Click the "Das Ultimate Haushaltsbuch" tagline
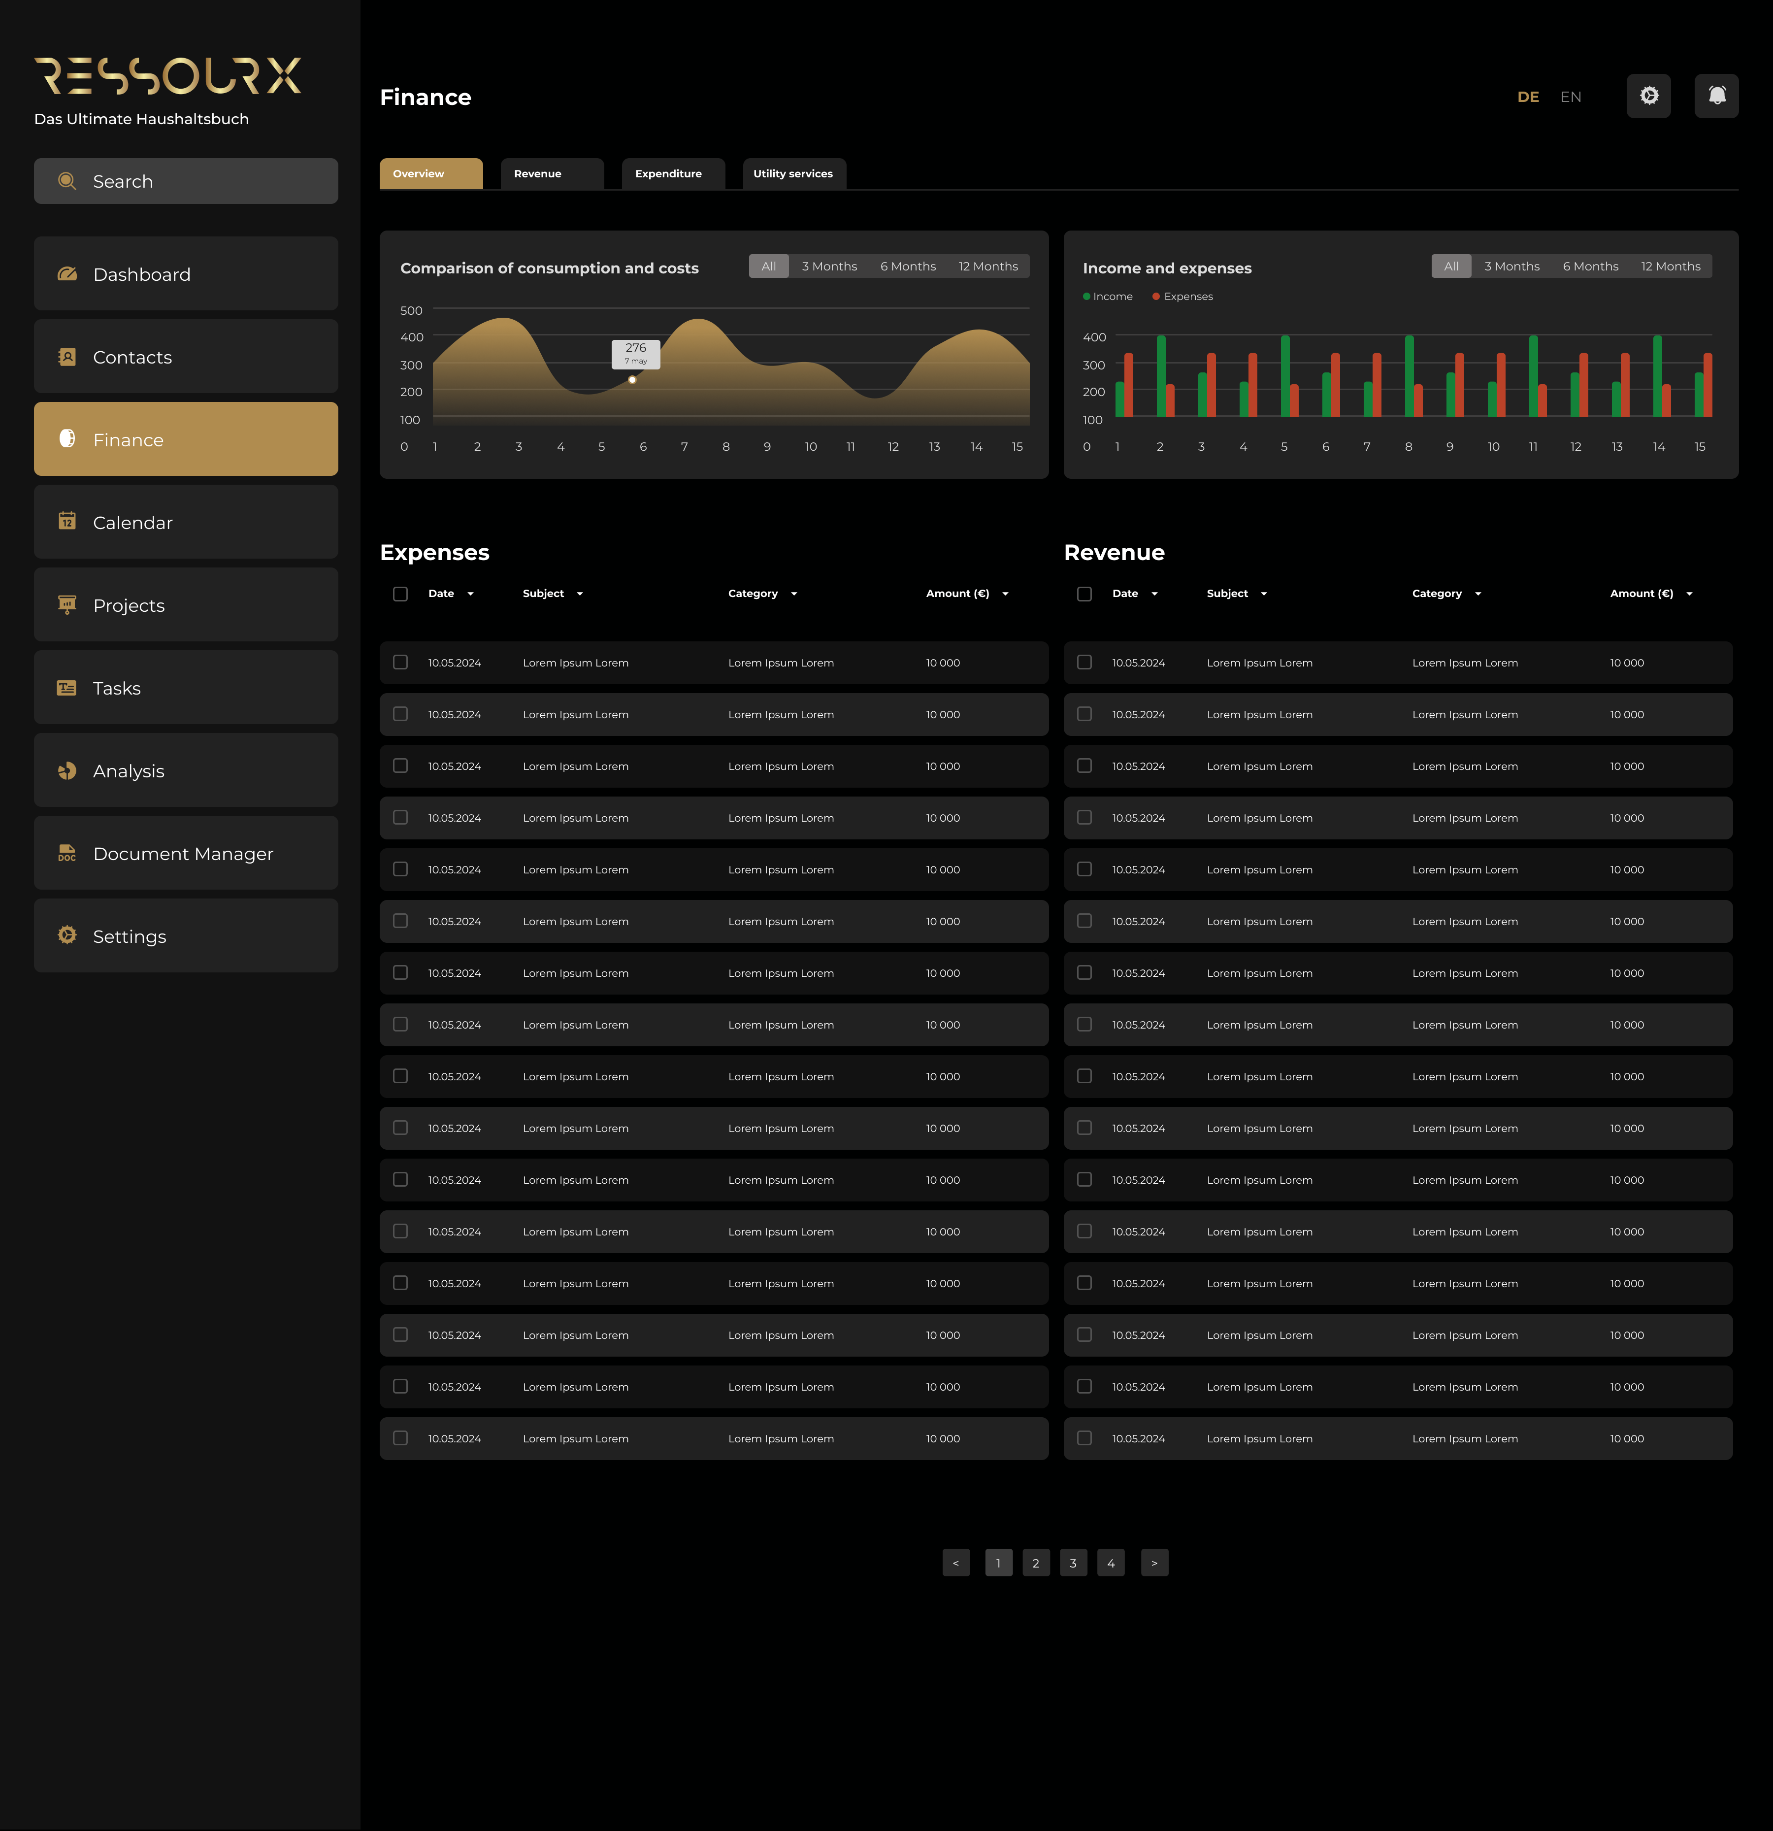The image size is (1773, 1831). coord(142,119)
